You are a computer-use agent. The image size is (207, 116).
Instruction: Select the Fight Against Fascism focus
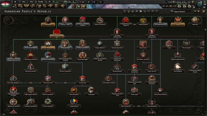point(30,92)
